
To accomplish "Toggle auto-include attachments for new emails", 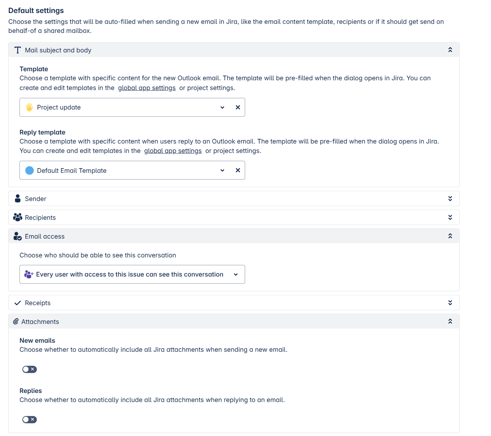I will tap(29, 369).
